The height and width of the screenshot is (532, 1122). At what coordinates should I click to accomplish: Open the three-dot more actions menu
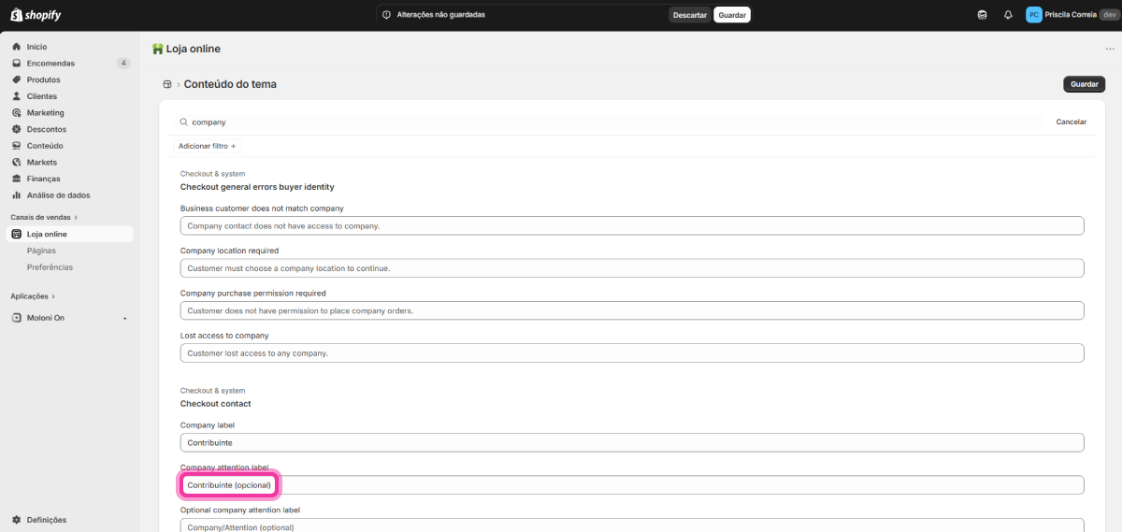(1110, 49)
